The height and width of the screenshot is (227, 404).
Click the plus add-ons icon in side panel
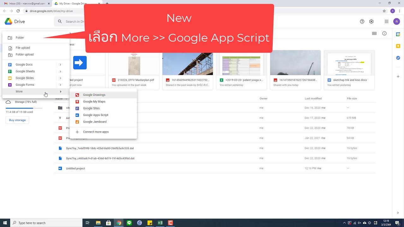click(398, 77)
